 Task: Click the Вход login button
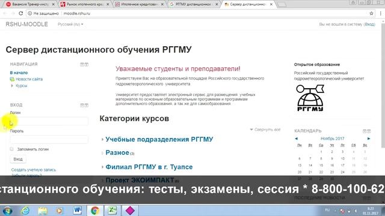18,159
